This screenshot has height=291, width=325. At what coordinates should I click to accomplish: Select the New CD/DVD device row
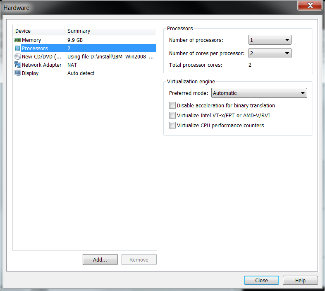84,56
